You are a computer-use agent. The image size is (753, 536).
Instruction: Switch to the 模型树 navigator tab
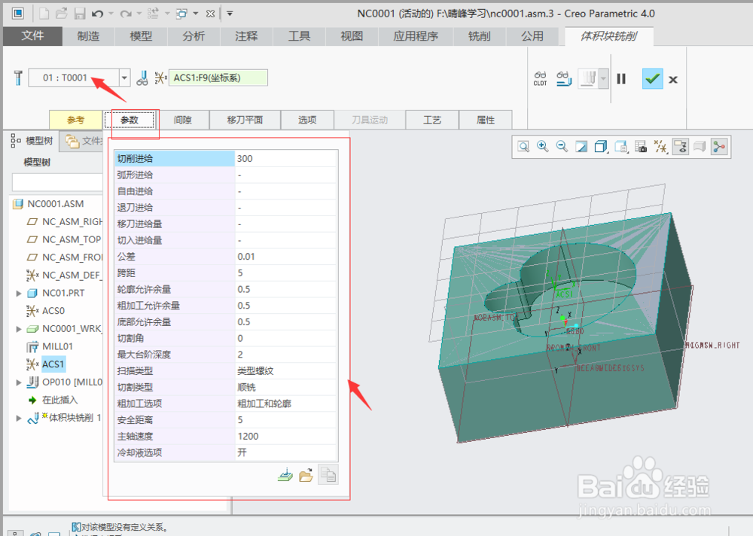(32, 141)
